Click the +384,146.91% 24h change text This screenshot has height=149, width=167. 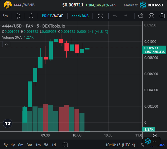point(100,5)
